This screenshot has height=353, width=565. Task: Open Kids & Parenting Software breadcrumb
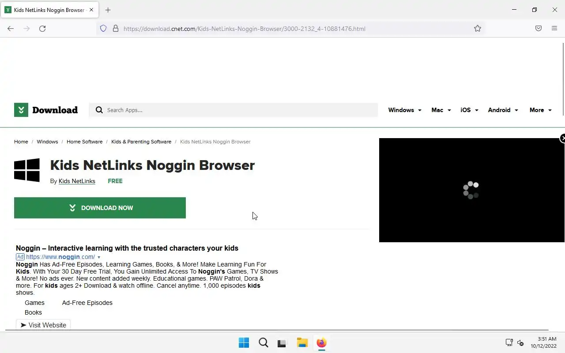[x=141, y=142]
